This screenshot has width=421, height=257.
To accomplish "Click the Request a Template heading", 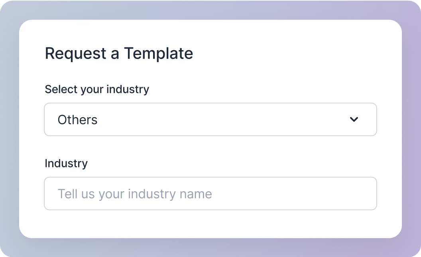I will pos(119,53).
